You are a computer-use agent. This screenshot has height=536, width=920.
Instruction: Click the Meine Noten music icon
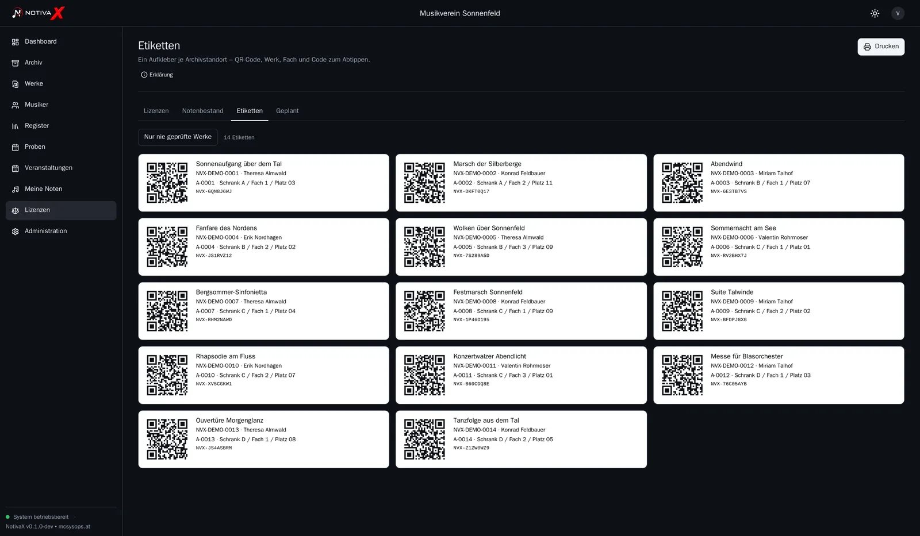16,189
